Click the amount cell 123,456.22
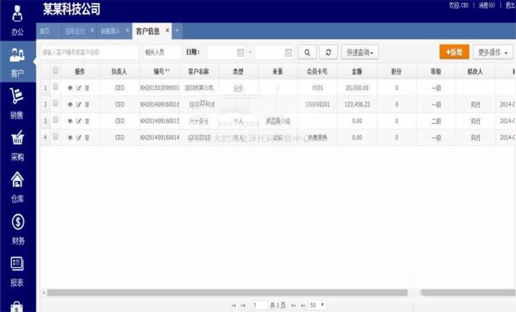This screenshot has height=312, width=516. click(357, 104)
